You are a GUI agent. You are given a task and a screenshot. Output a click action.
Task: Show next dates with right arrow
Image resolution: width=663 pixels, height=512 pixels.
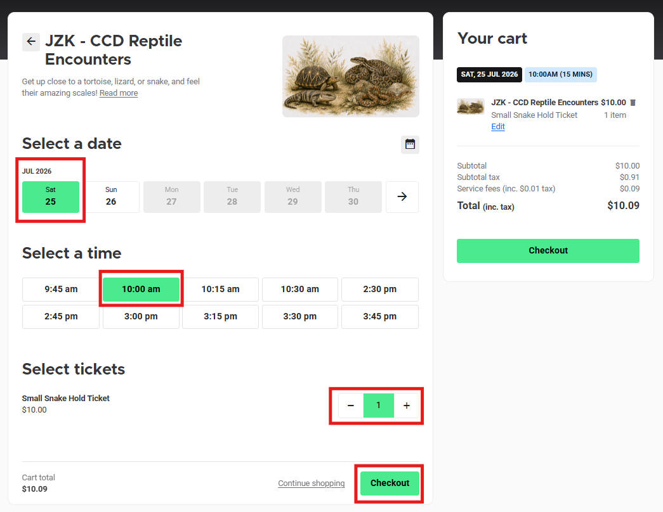click(402, 197)
